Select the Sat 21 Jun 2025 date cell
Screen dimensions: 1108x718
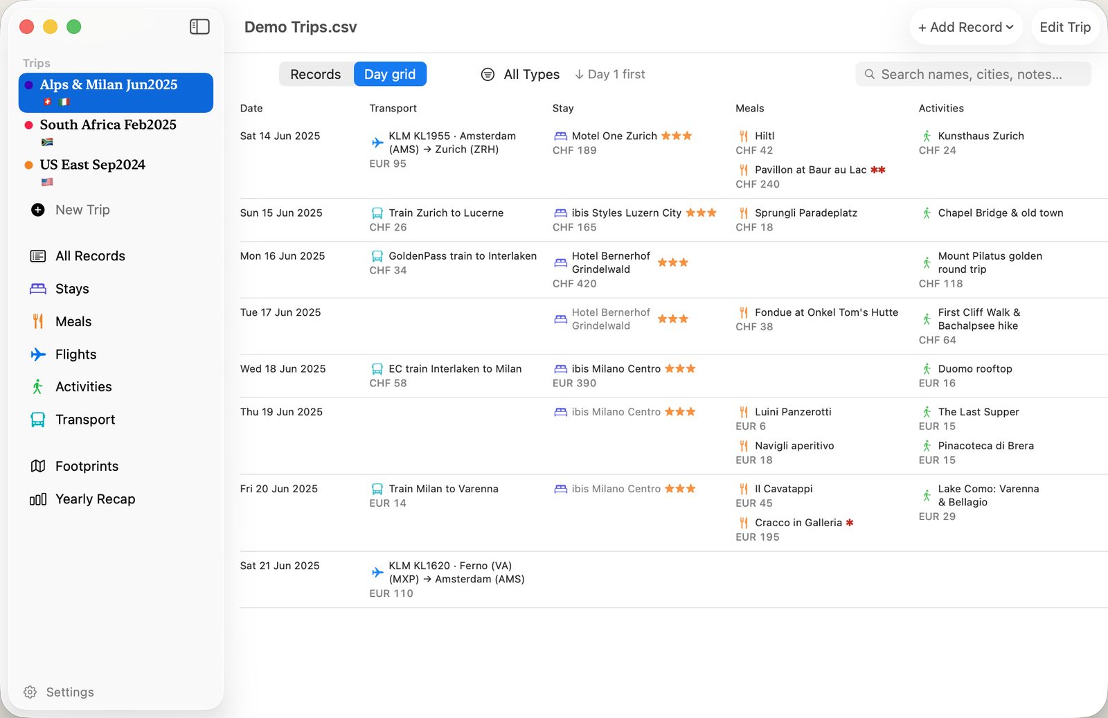point(280,566)
